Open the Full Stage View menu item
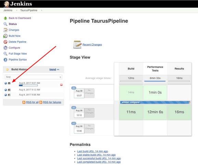 tap(18, 54)
